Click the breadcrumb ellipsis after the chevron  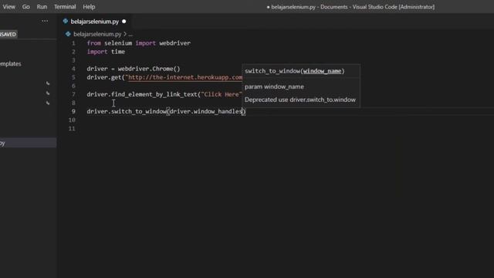(130, 34)
